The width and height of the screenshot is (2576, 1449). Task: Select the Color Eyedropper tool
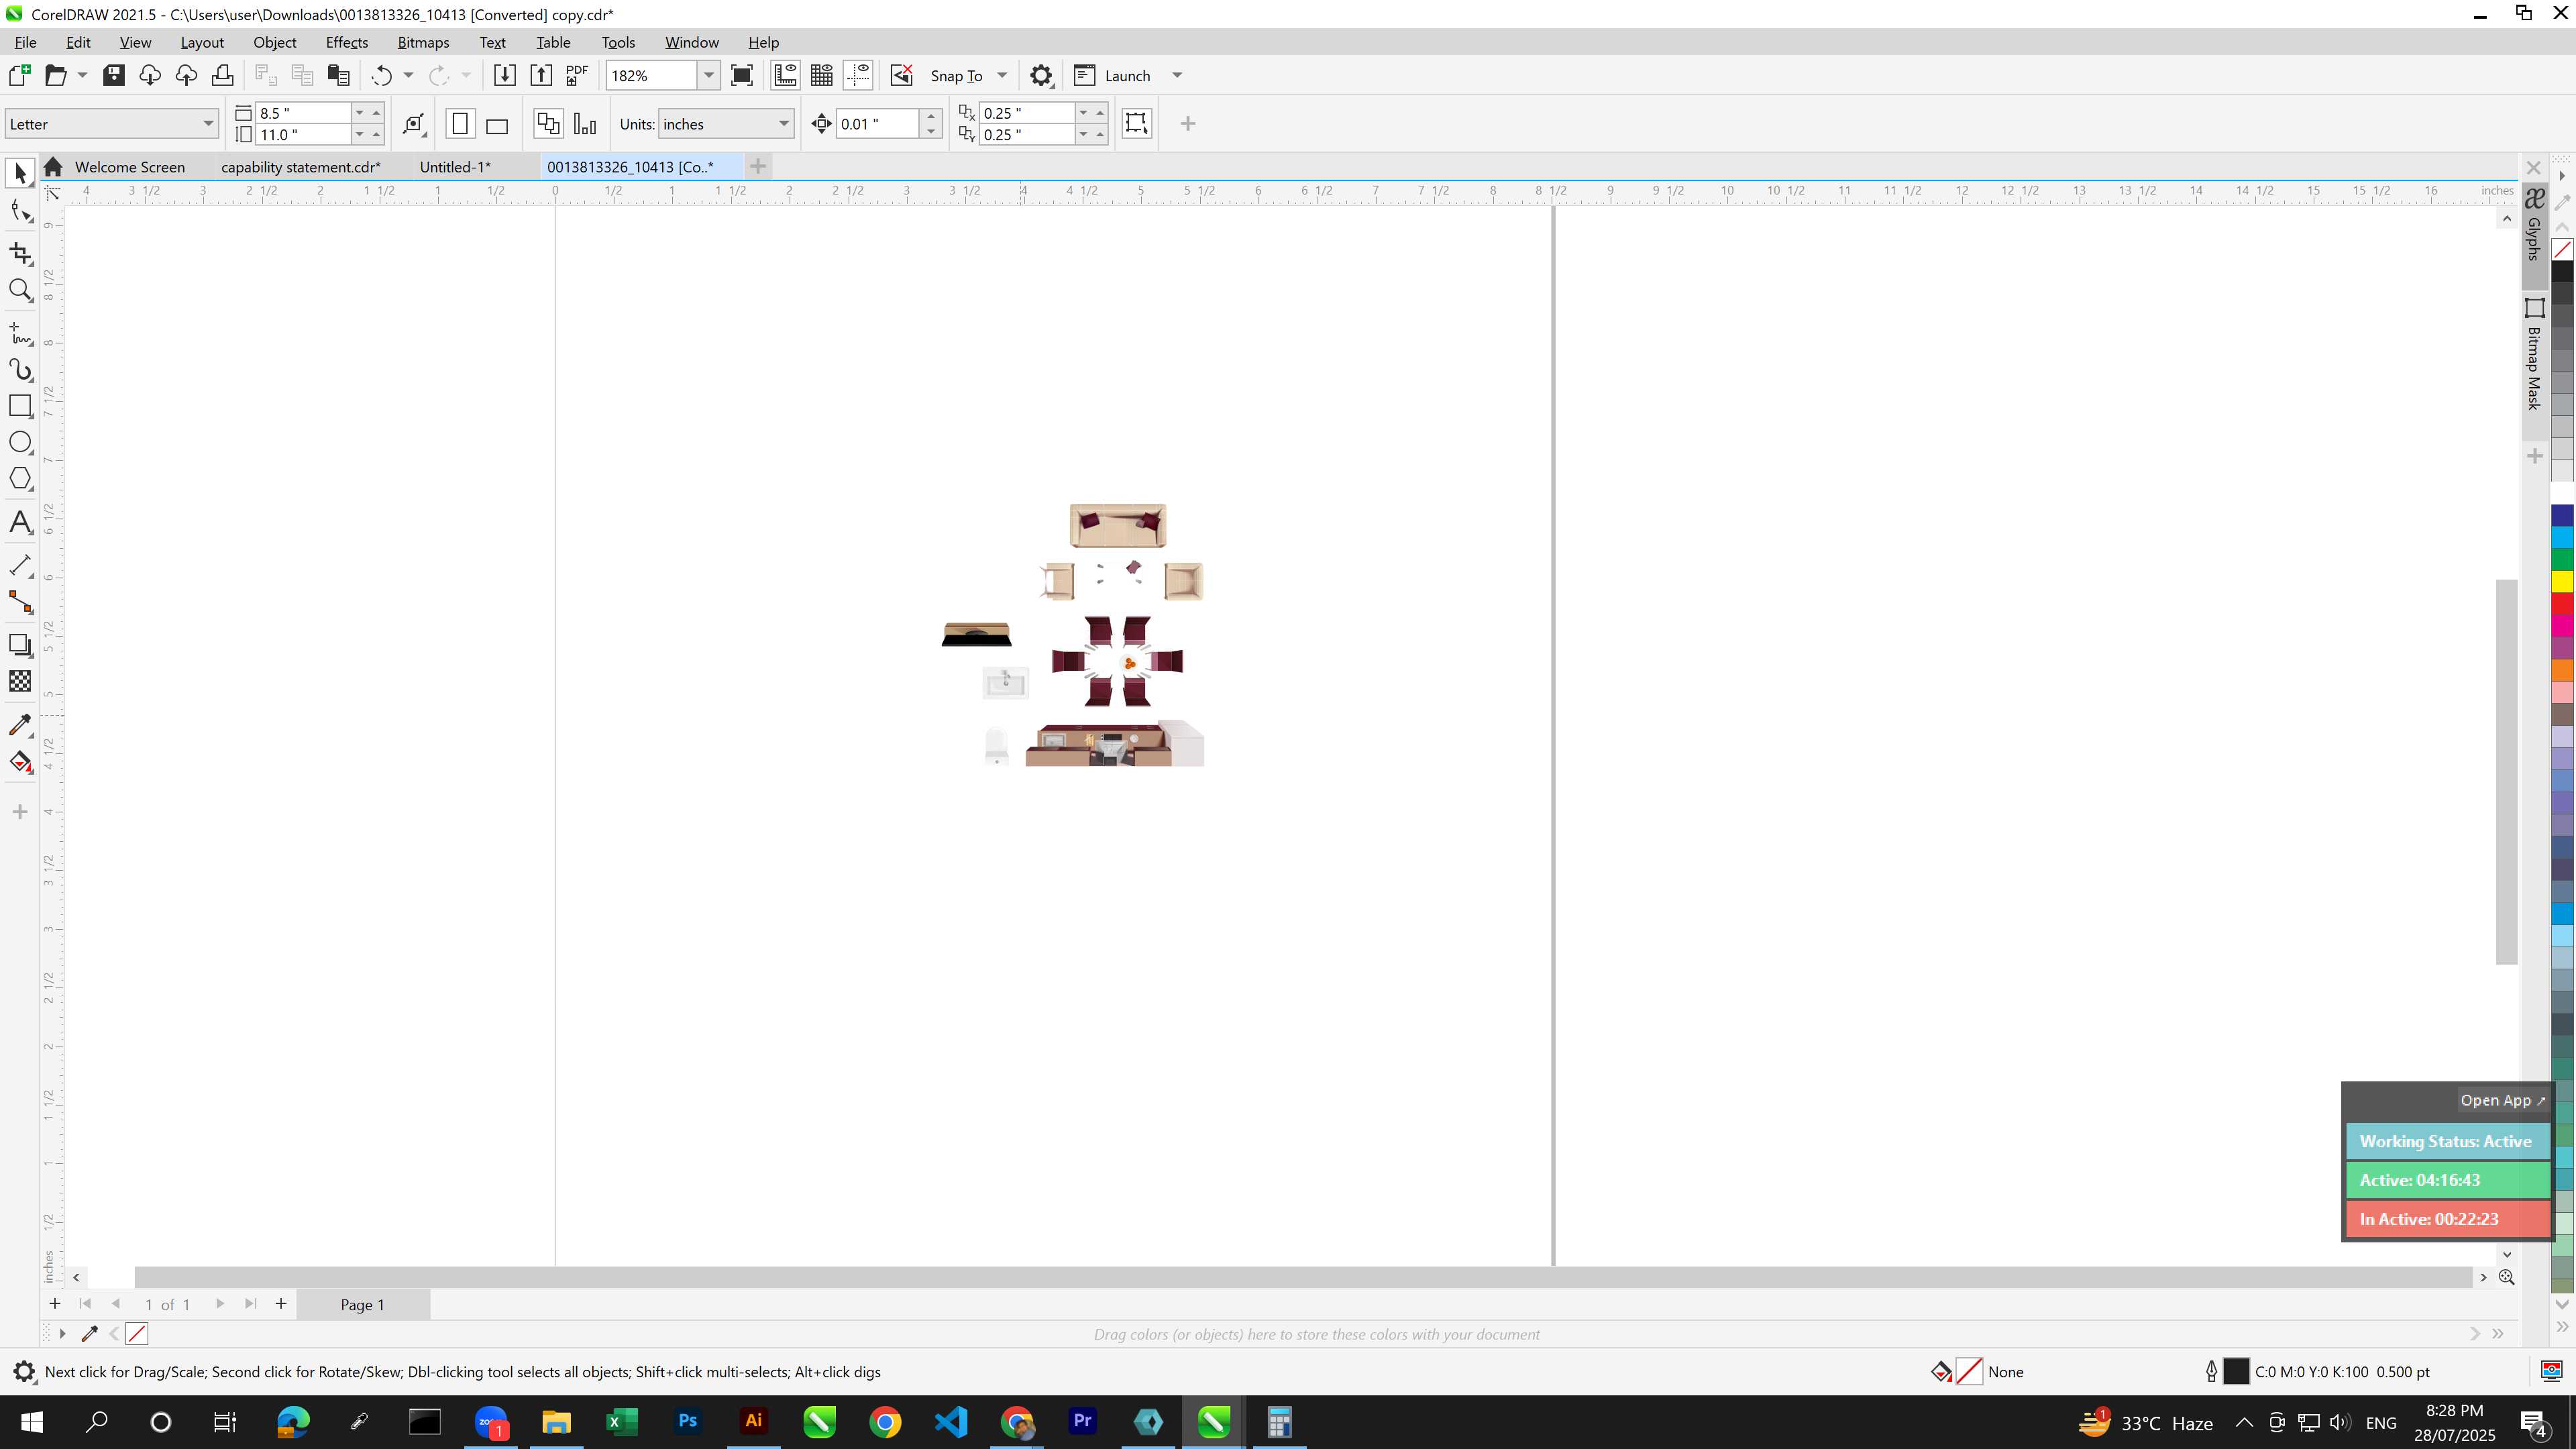[x=20, y=725]
